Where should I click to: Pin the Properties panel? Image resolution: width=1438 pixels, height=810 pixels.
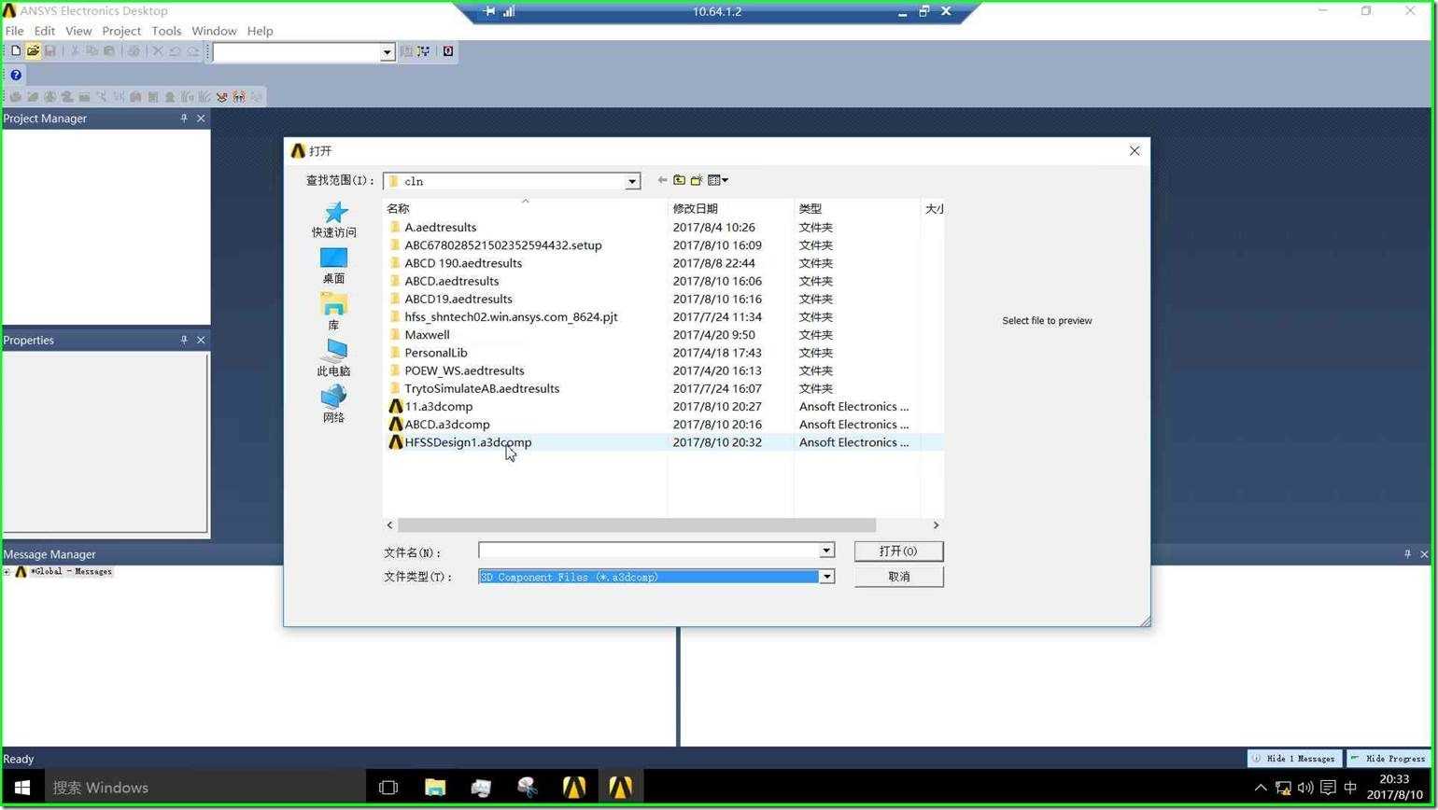click(x=184, y=340)
